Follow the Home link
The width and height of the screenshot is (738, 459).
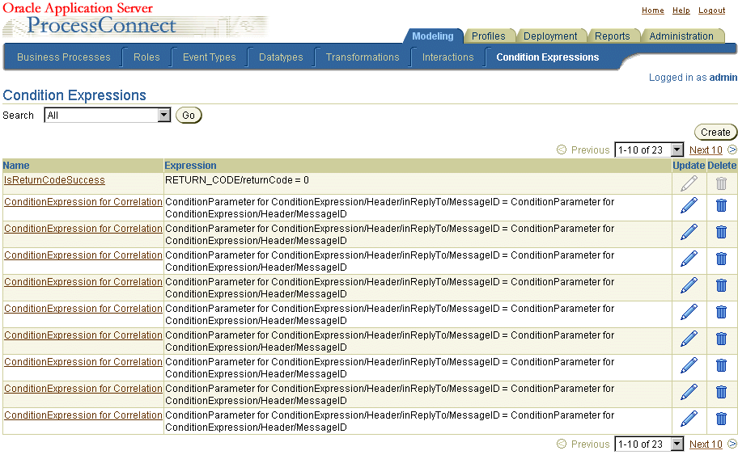point(652,11)
